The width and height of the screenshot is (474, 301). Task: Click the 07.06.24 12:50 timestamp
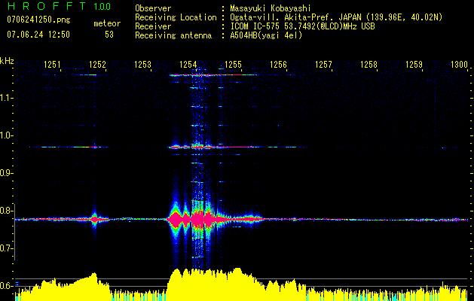(38, 35)
